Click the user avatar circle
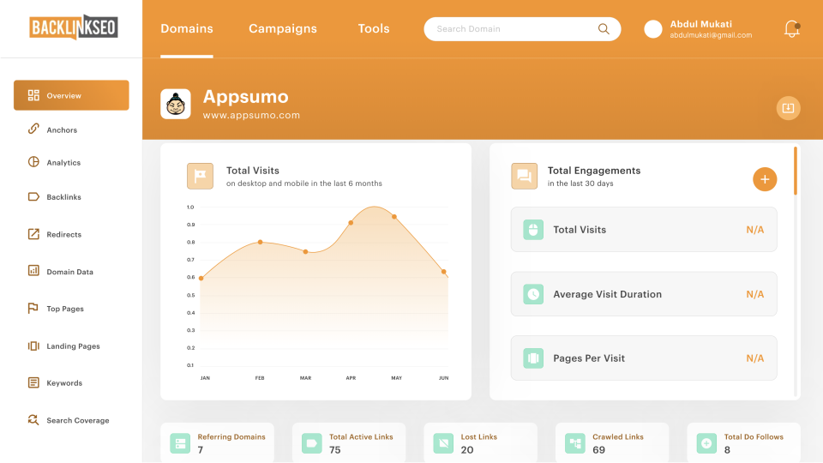The width and height of the screenshot is (823, 463). click(653, 29)
